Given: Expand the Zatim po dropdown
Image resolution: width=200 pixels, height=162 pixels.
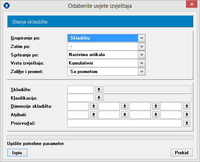Looking at the screenshot, I should (142, 46).
